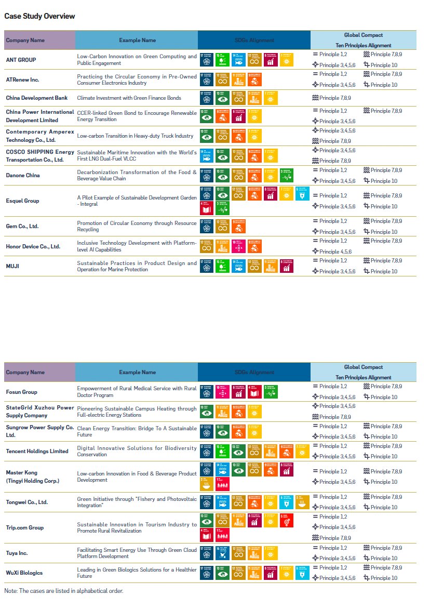430x609 pixels.
Task: Click 'WuXi Biologics' company name
Action: 24,573
